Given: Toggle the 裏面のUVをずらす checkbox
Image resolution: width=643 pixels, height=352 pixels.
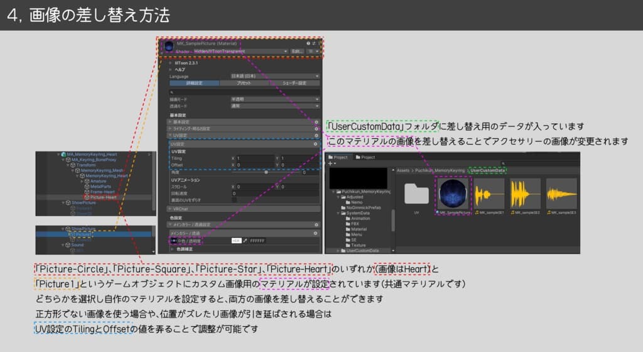Looking at the screenshot, I should coord(234,199).
